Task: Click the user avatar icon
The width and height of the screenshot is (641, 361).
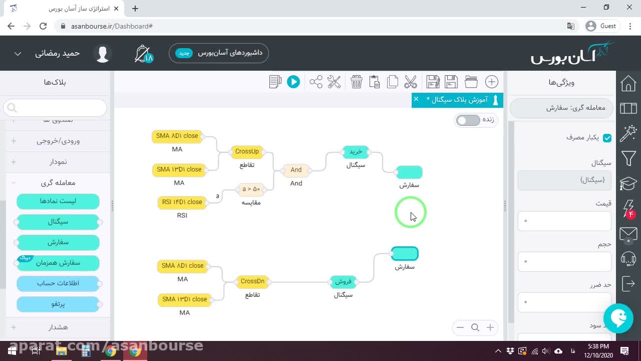Action: click(x=103, y=54)
